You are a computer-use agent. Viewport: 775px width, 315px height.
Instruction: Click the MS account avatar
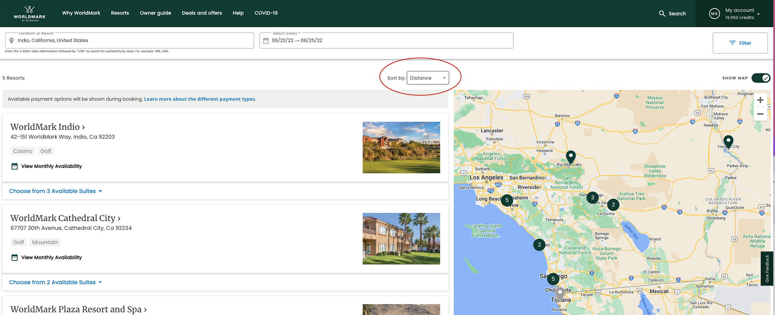coord(714,14)
